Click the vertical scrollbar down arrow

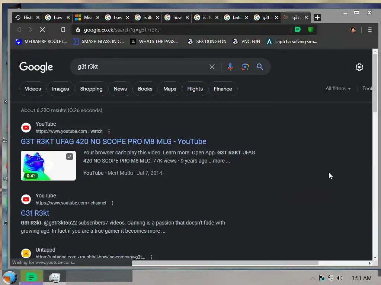[375, 258]
